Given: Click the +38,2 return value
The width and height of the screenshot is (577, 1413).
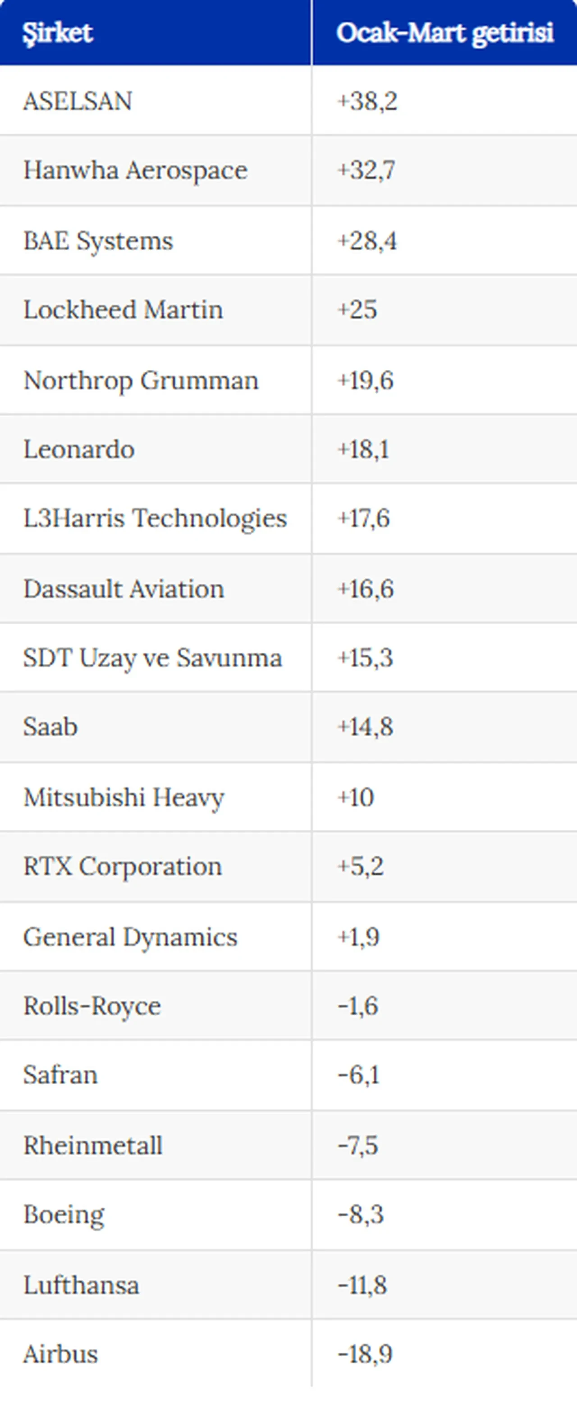Looking at the screenshot, I should tap(367, 101).
